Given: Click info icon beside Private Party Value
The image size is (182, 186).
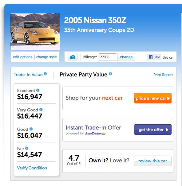Looking at the screenshot, I should 110,74.
